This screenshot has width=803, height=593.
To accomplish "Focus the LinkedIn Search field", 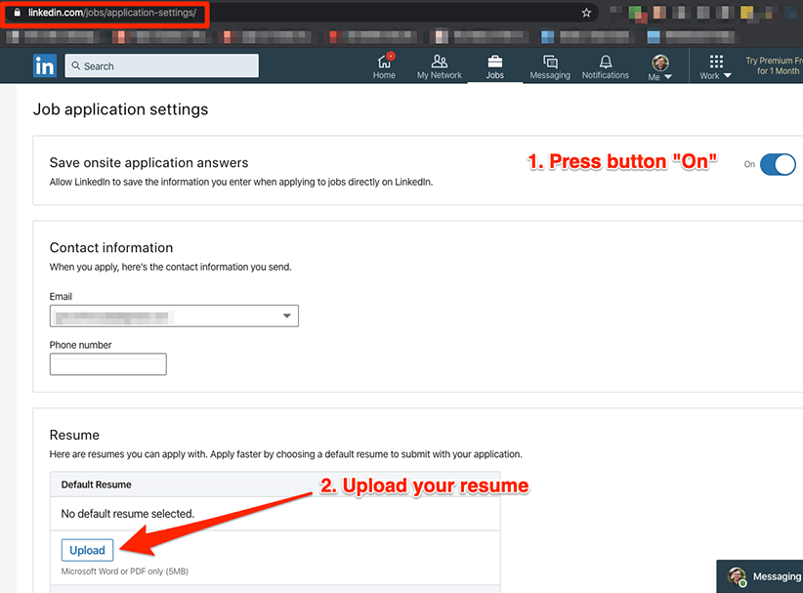I will tap(162, 65).
